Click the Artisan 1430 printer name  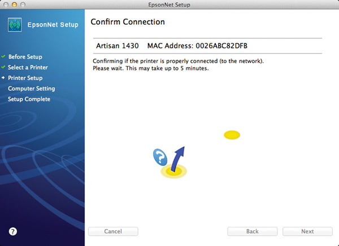(118, 46)
